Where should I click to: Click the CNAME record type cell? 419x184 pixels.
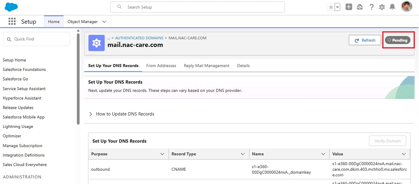click(209, 169)
